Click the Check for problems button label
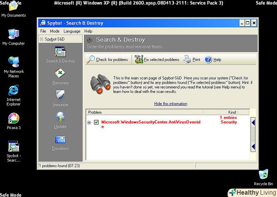The image size is (277, 197). click(x=112, y=60)
